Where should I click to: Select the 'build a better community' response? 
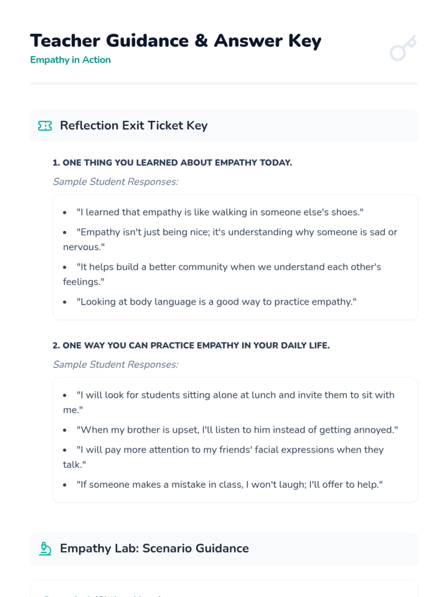tap(228, 267)
